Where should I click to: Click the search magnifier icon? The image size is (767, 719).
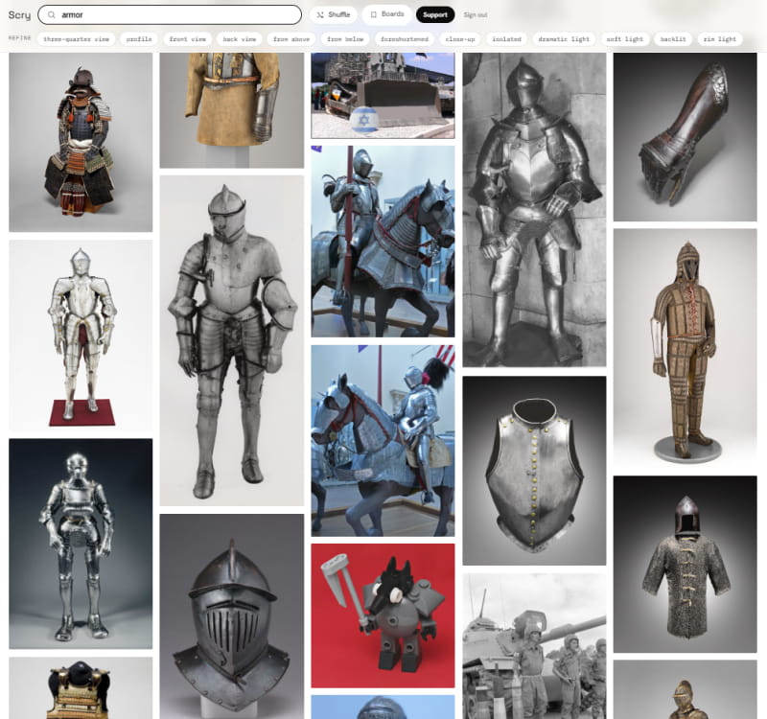click(x=52, y=15)
